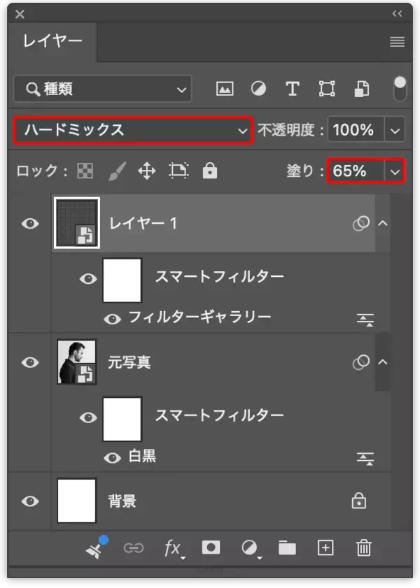Add a layer mask

coord(211,548)
